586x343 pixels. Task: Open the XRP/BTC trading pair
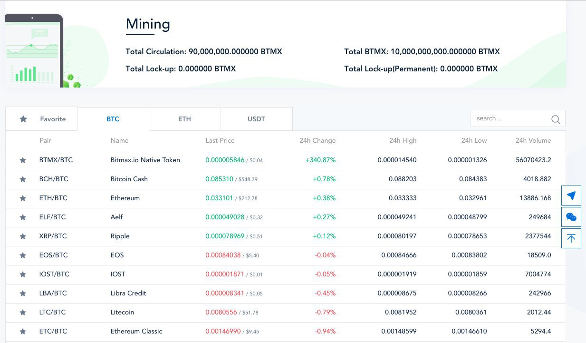(53, 236)
